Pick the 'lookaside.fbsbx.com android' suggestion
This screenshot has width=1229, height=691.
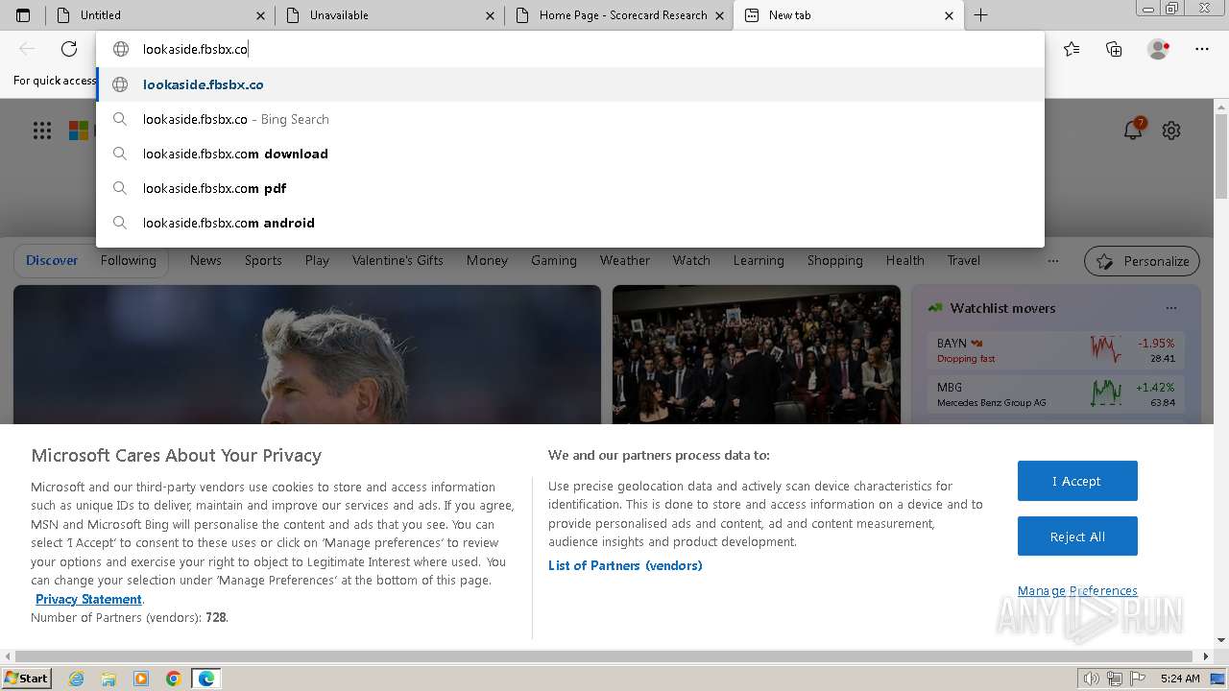click(570, 223)
